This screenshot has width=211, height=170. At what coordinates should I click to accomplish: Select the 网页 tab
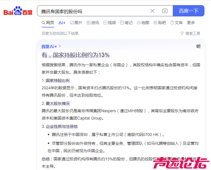[x=48, y=23]
